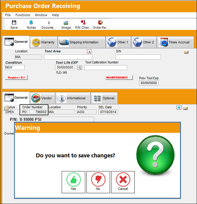Click the S/N input field

(138, 57)
